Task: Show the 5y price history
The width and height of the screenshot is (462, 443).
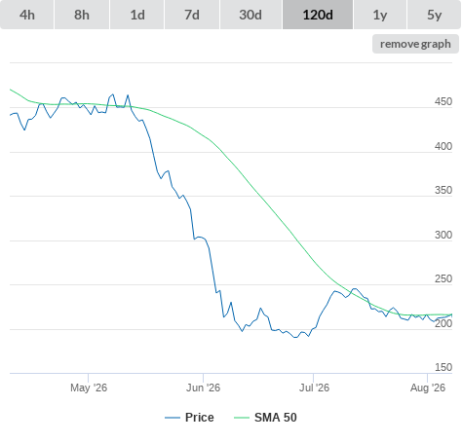Action: 434,15
